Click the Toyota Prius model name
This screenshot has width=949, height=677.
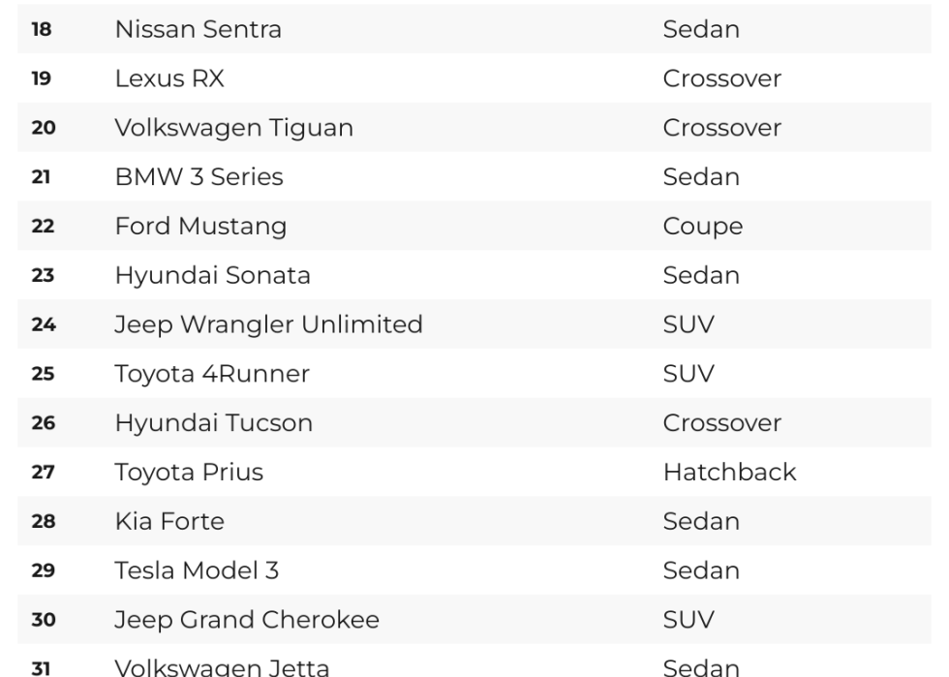point(190,473)
